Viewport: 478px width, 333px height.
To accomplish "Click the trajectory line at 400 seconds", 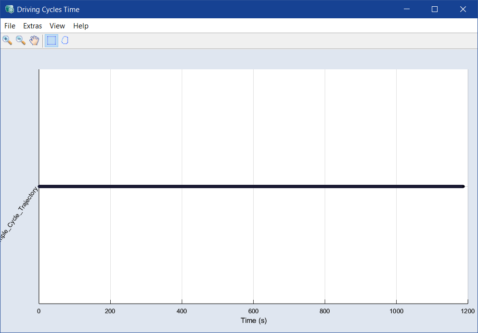I will click(x=182, y=186).
